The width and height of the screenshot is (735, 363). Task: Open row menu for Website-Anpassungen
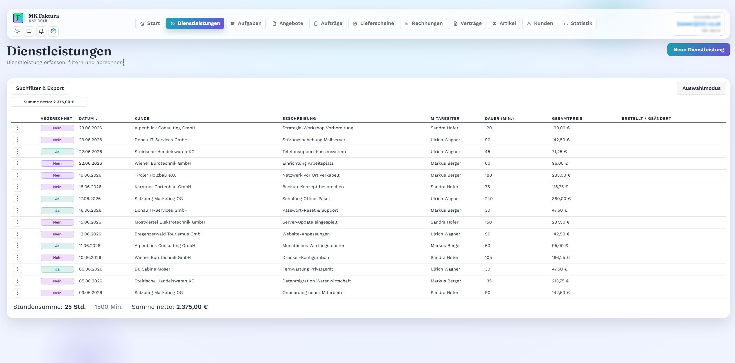pos(18,234)
